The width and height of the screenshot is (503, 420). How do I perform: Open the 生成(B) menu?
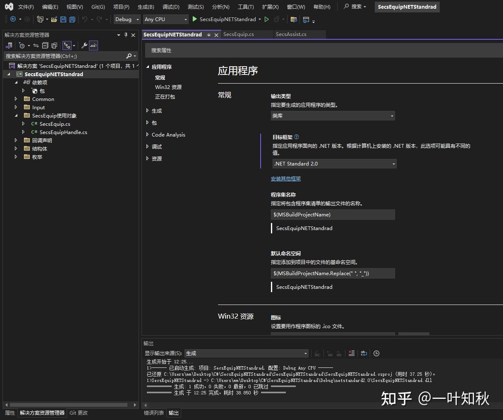[x=146, y=7]
